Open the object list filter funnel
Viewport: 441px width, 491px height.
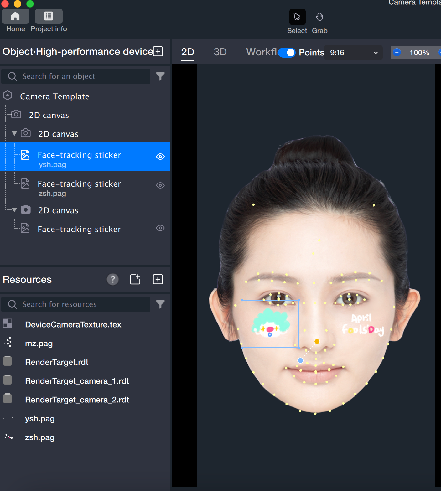coord(160,76)
